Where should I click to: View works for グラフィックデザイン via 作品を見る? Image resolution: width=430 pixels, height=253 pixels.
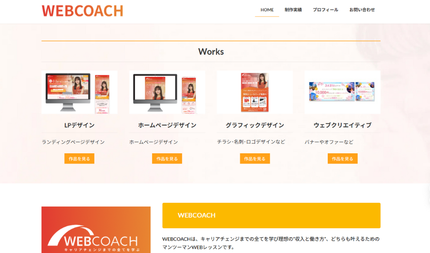254,158
